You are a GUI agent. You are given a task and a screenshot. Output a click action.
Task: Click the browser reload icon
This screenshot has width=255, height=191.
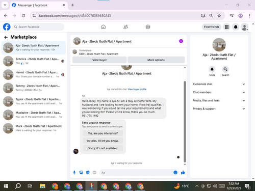pos(23,16)
